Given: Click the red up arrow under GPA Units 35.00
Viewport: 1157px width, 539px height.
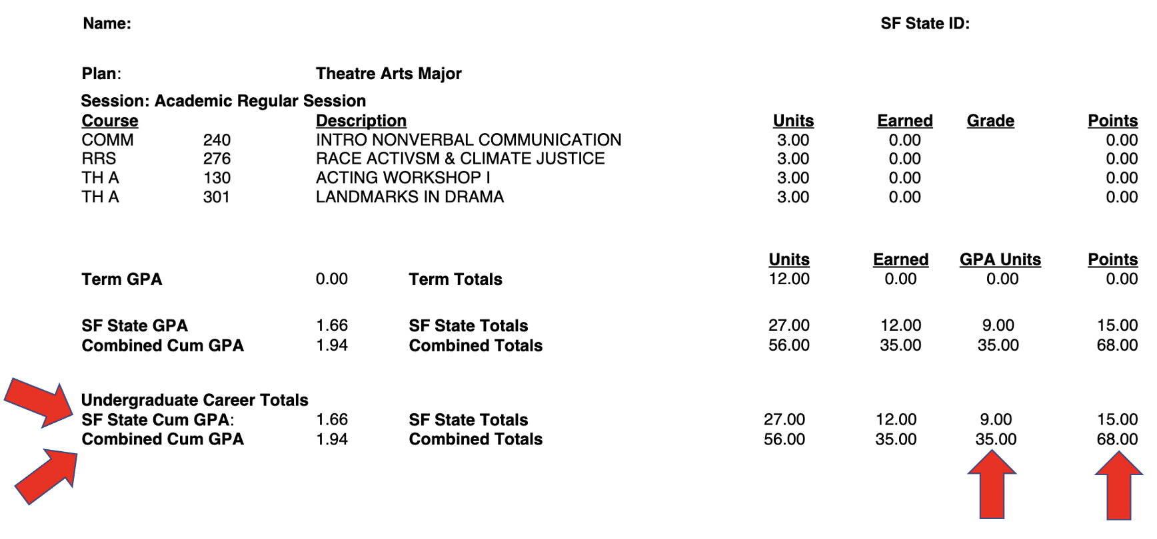Looking at the screenshot, I should coord(992,484).
